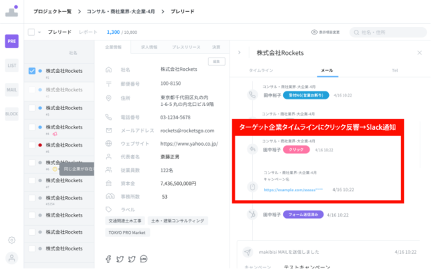Image resolution: width=431 pixels, height=269 pixels.
Task: Click the 土木・建築コンサルティング label tag
Action: pyautogui.click(x=178, y=221)
